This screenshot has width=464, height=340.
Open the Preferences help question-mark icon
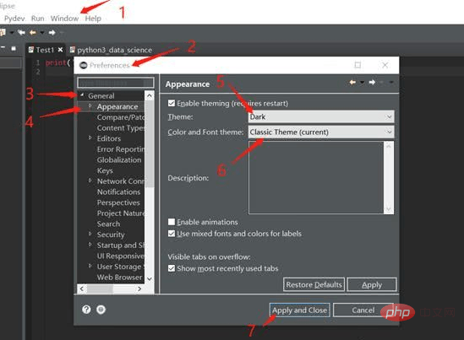86,310
